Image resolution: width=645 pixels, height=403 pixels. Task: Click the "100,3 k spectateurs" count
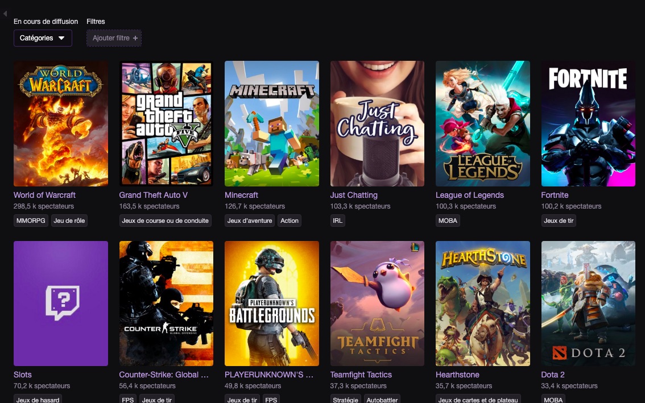click(466, 206)
